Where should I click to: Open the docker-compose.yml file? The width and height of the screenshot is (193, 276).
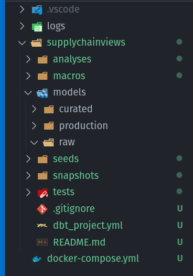pyautogui.click(x=93, y=259)
